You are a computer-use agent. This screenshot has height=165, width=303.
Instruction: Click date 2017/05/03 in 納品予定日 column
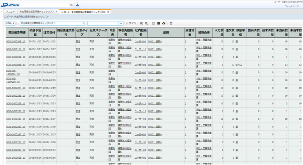point(35,150)
